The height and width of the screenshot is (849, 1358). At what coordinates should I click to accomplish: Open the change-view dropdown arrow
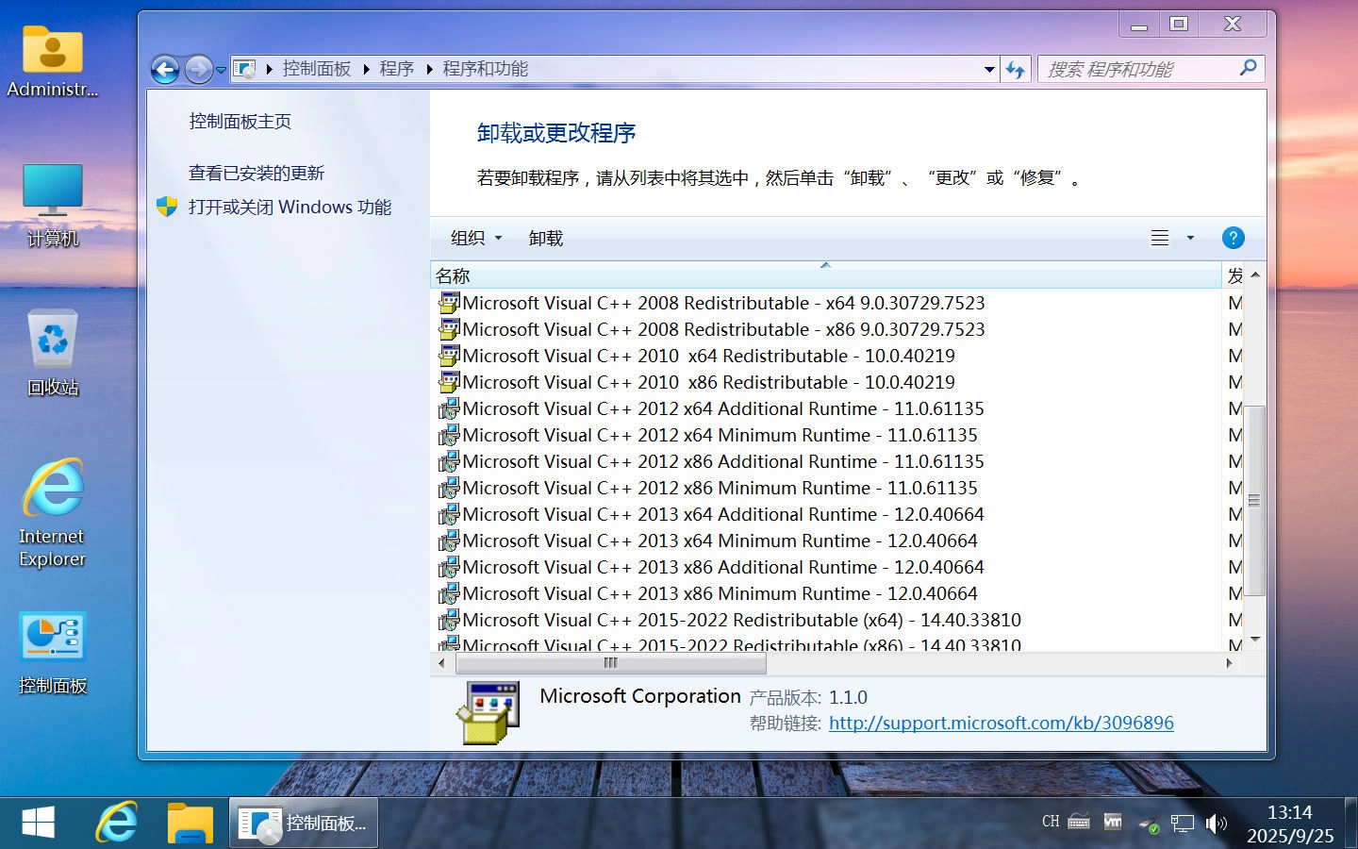[1189, 238]
